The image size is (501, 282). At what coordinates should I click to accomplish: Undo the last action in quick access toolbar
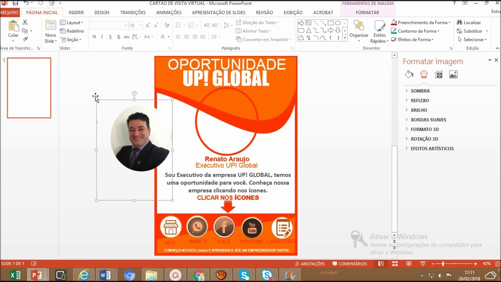26,3
